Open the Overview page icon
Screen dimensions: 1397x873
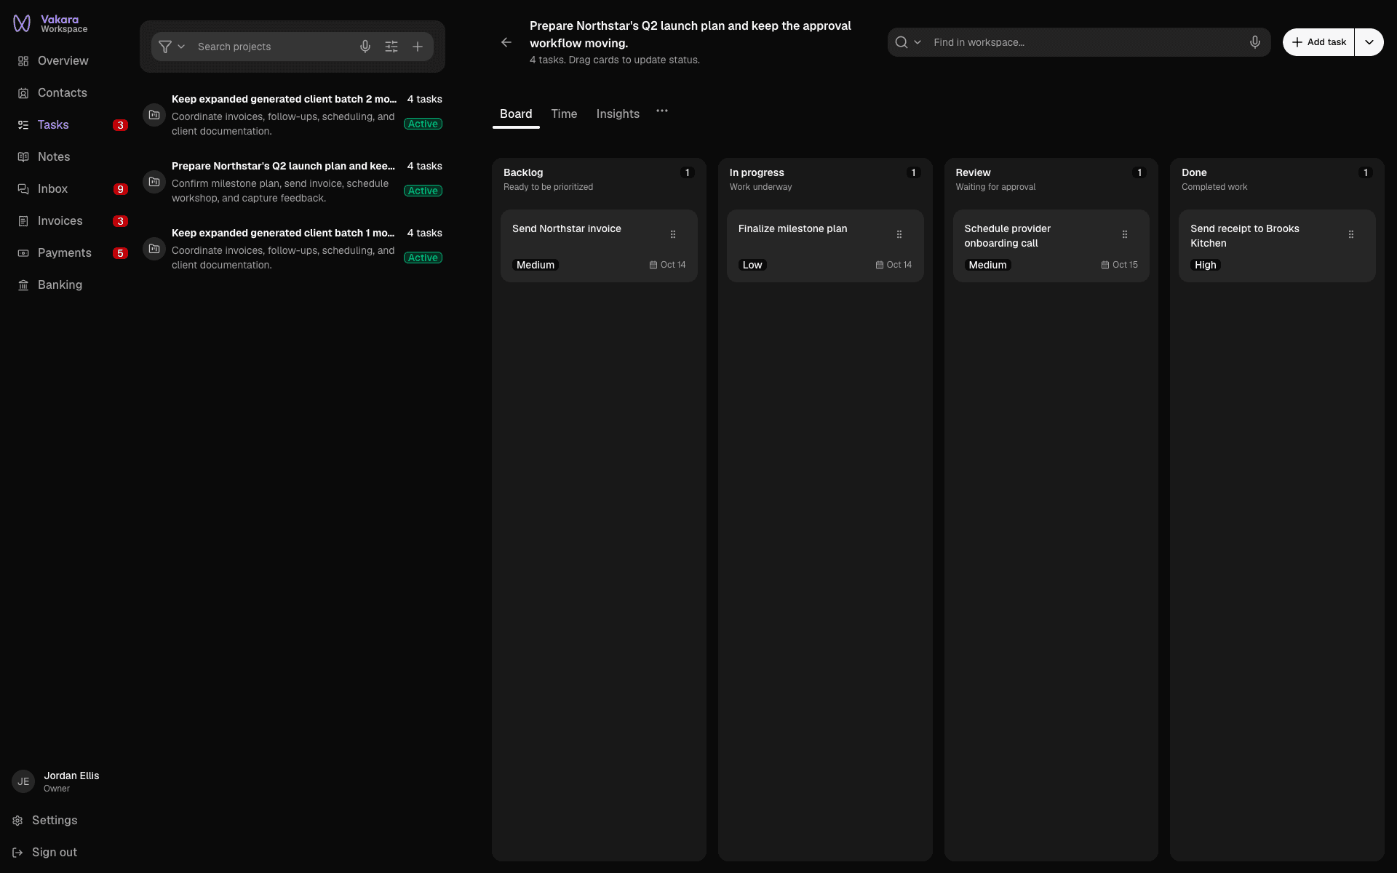pyautogui.click(x=23, y=61)
